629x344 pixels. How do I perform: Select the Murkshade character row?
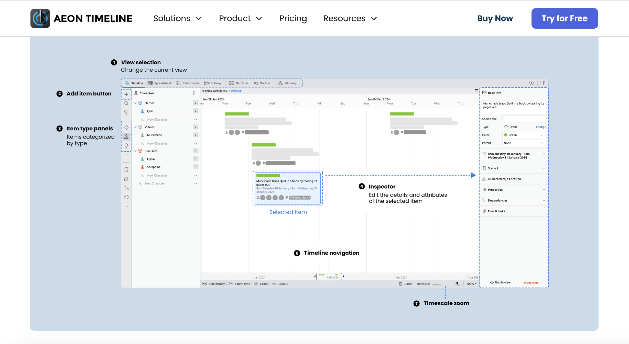pos(166,135)
